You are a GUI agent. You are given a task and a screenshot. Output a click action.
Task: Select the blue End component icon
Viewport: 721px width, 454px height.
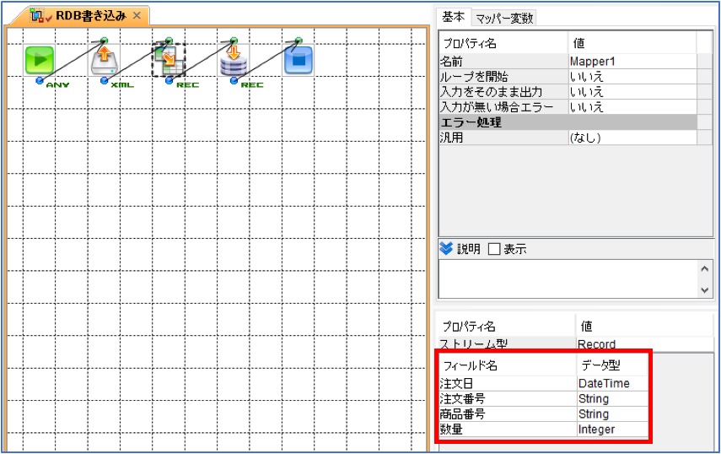coord(299,60)
